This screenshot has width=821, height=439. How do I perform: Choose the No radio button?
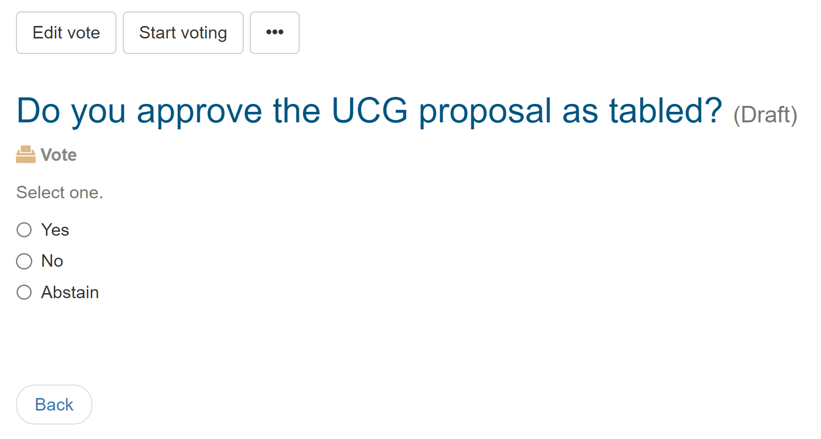24,261
